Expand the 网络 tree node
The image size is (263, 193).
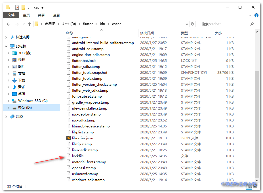pos(6,117)
